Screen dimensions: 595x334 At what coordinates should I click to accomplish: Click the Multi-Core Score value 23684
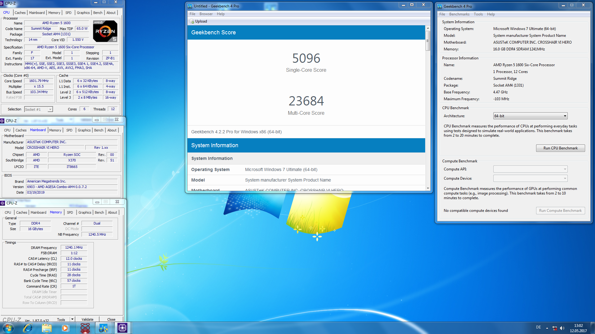tap(306, 101)
